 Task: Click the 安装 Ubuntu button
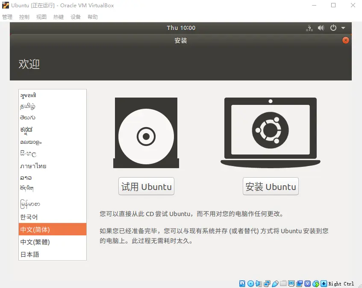click(x=271, y=186)
